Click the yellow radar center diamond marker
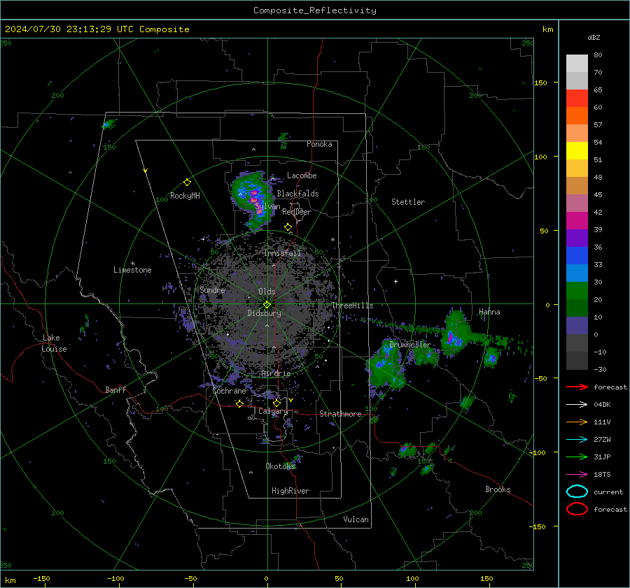The height and width of the screenshot is (588, 630). pos(267,305)
